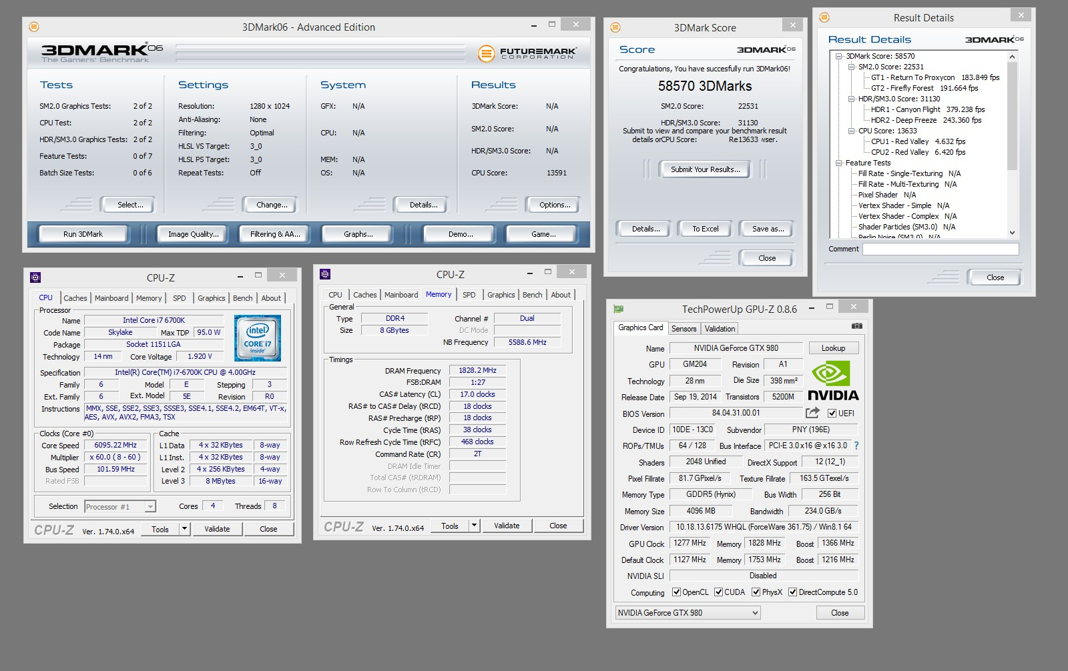The image size is (1068, 671).
Task: Toggle the DirectCompute 5.0 checkbox
Action: click(x=793, y=592)
